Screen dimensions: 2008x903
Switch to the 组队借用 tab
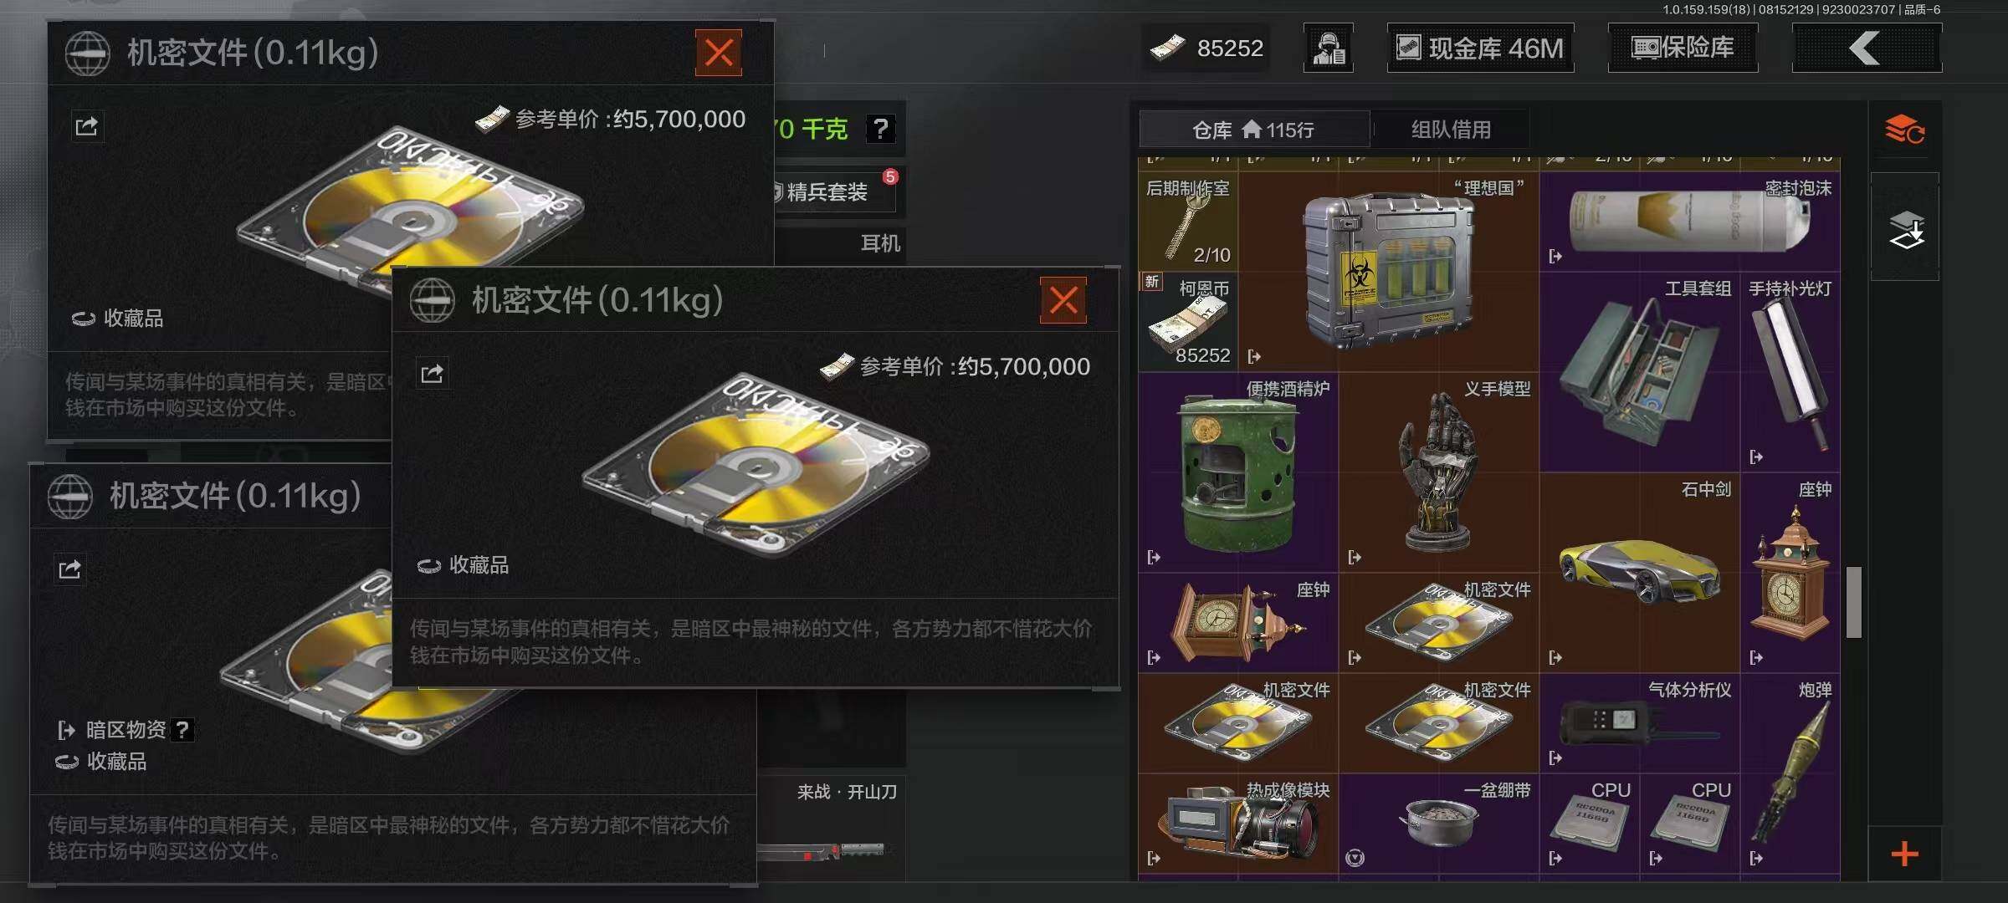coord(1451,130)
